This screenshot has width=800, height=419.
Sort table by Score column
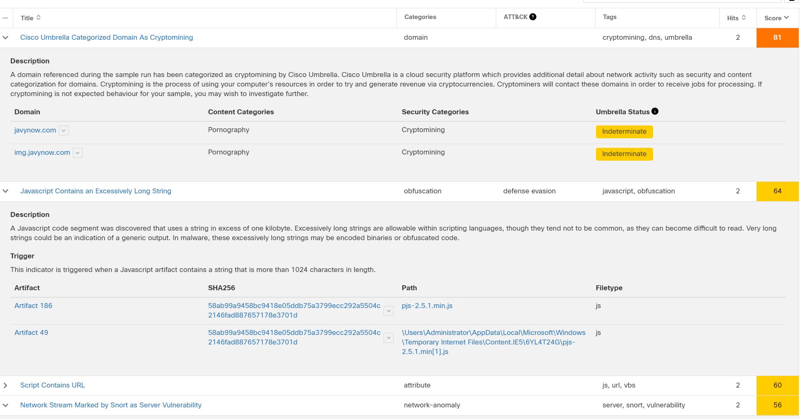[x=786, y=18]
